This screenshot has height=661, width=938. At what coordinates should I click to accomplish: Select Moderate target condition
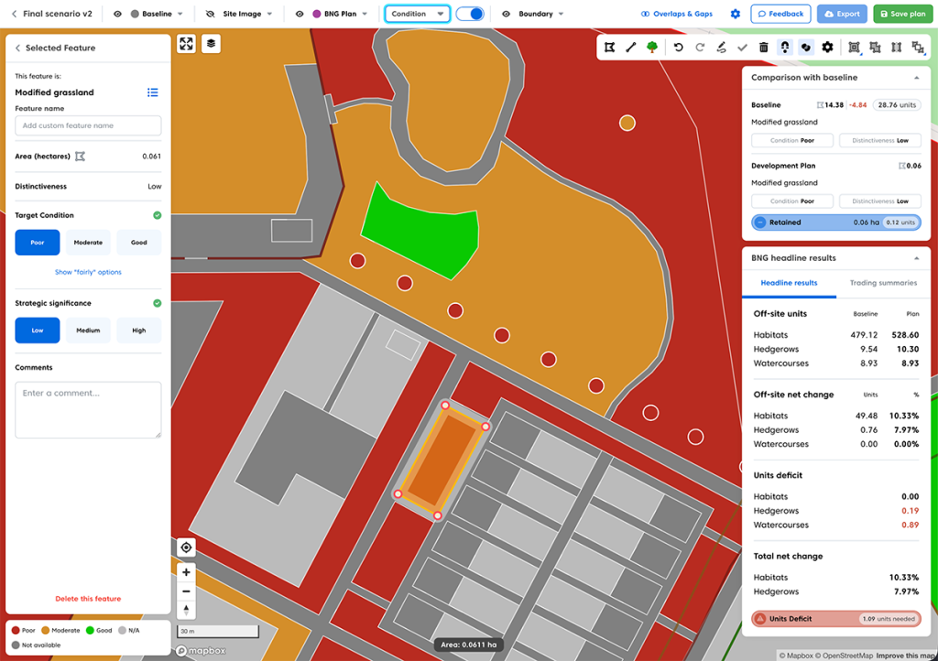[88, 242]
